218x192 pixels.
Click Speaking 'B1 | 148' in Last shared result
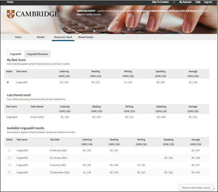[x=161, y=117]
